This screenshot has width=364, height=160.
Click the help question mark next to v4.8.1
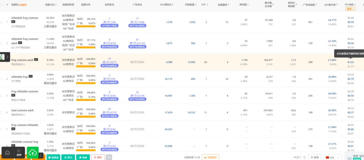tap(304, 157)
